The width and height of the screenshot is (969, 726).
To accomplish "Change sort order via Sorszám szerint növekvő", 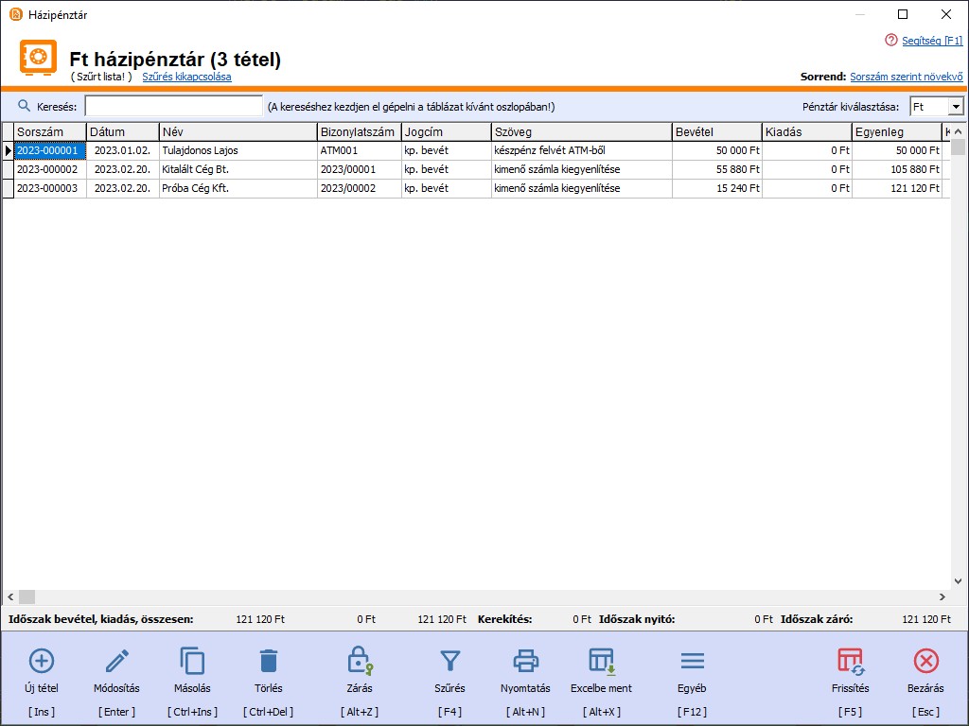I will pos(906,77).
